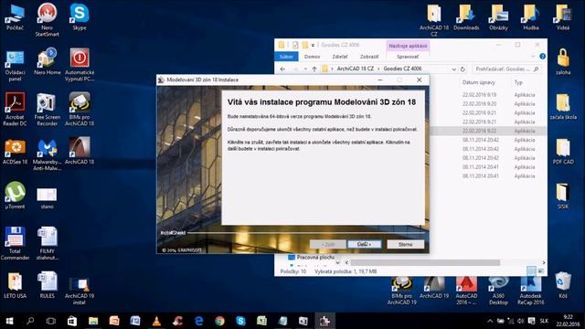Image resolution: width=585 pixels, height=329 pixels.
Task: Open LETO USA desktop file
Action: [15, 286]
